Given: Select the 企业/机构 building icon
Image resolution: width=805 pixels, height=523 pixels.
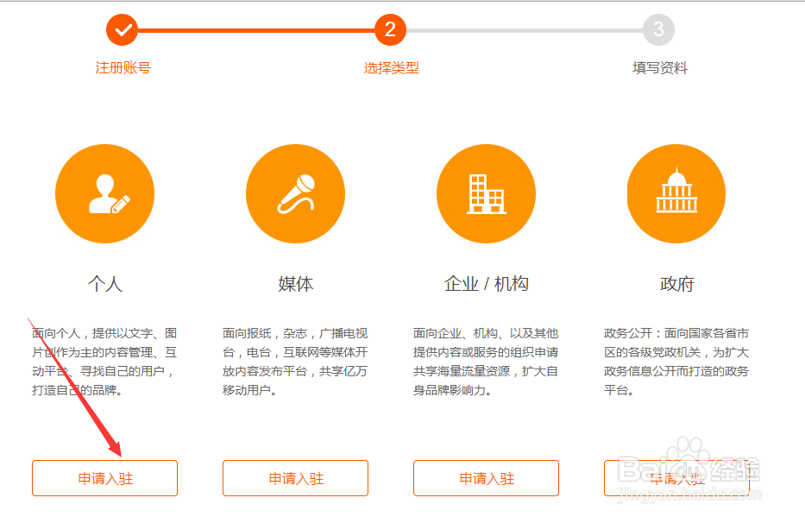Looking at the screenshot, I should (x=486, y=192).
